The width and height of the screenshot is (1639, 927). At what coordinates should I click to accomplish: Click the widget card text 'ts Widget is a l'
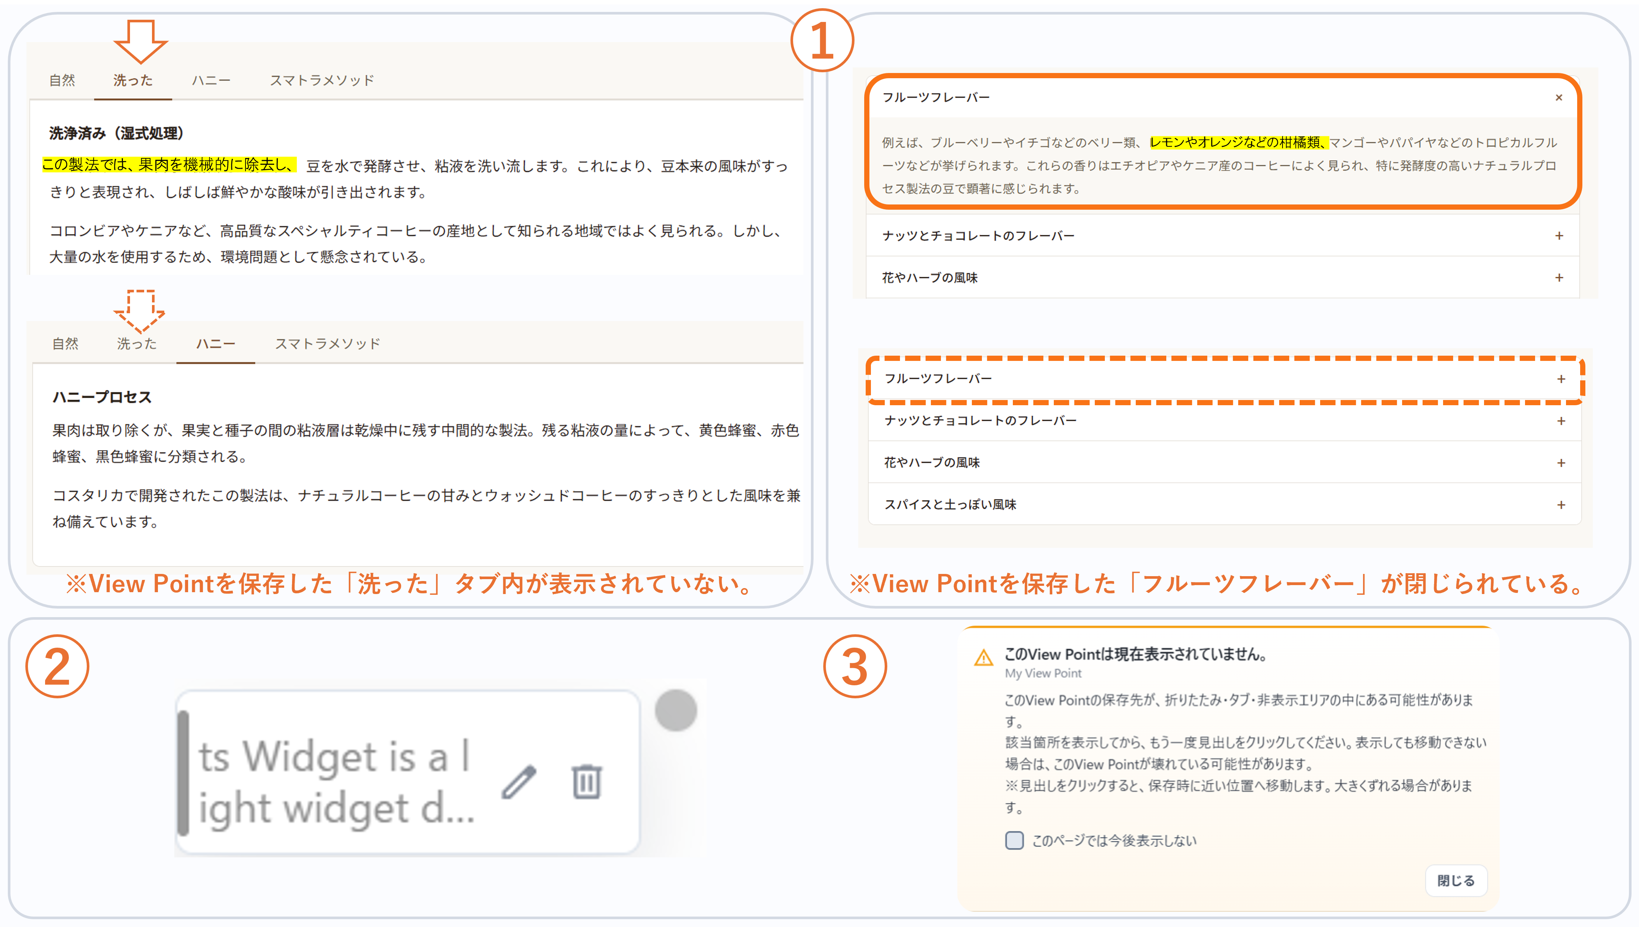(x=334, y=756)
